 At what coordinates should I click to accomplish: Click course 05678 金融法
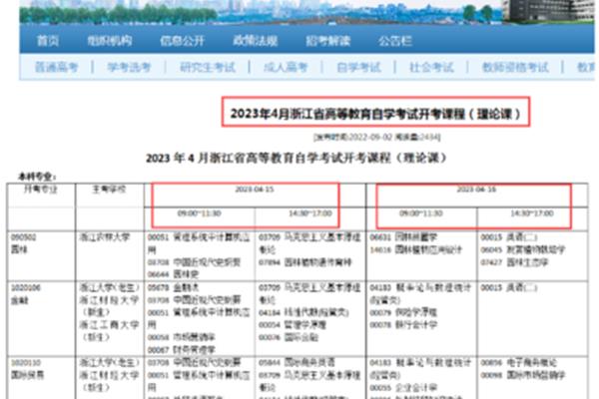pyautogui.click(x=173, y=287)
